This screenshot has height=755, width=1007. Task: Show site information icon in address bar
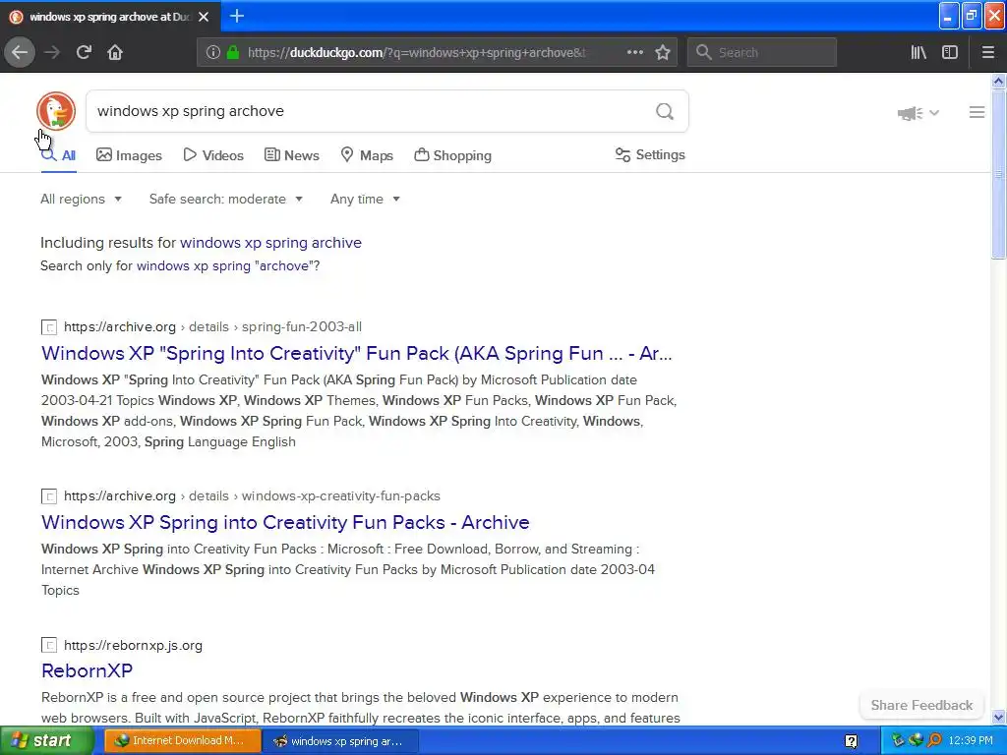(x=213, y=53)
